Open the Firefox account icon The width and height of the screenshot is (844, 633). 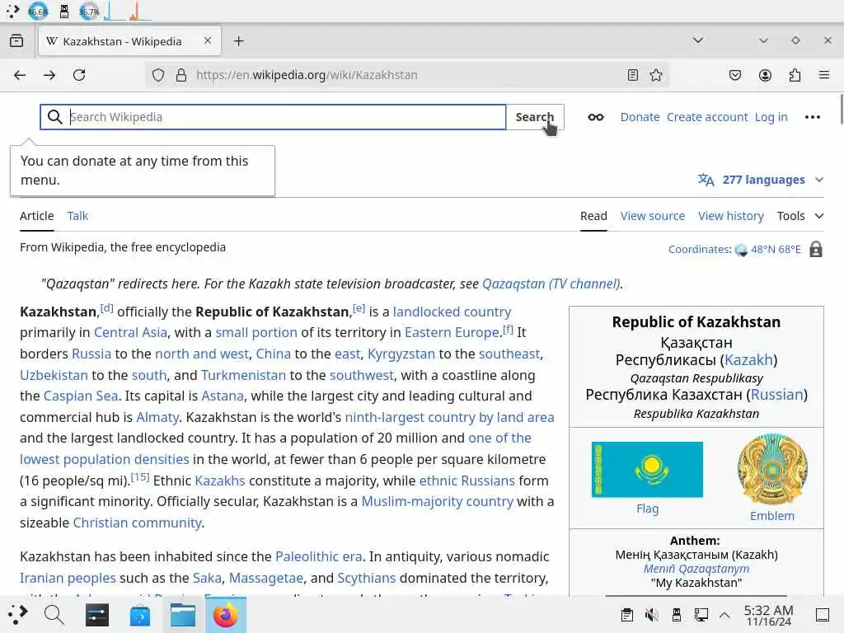coord(765,75)
